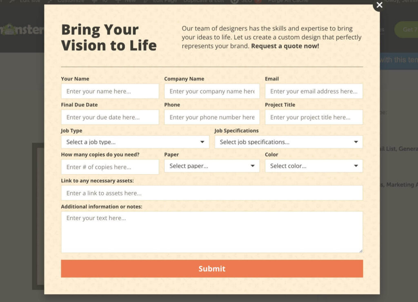Open the Howdy account menu
The image size is (418, 302).
[404, 1]
